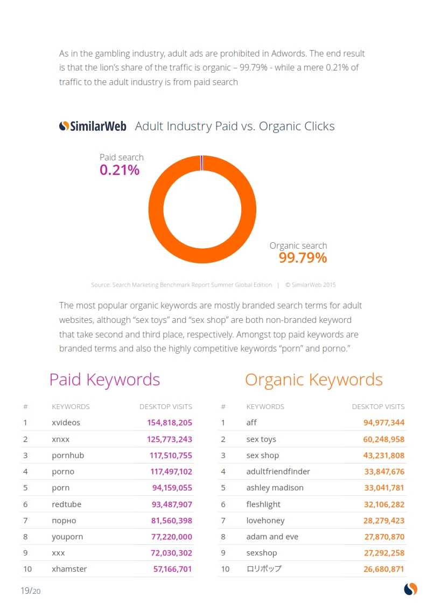Select the "Paid Keywords" heading
The height and width of the screenshot is (604, 427).
pyautogui.click(x=104, y=380)
